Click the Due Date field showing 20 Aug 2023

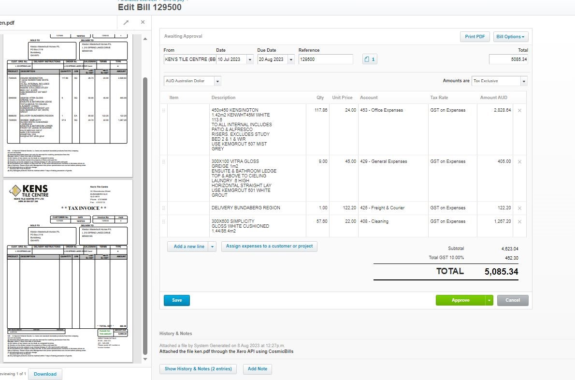pyautogui.click(x=273, y=59)
